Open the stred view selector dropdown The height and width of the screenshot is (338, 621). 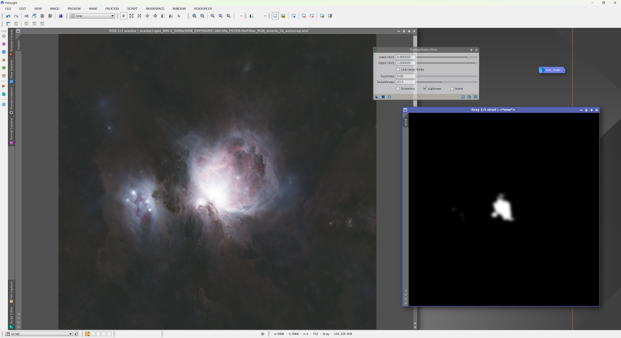coord(38,334)
